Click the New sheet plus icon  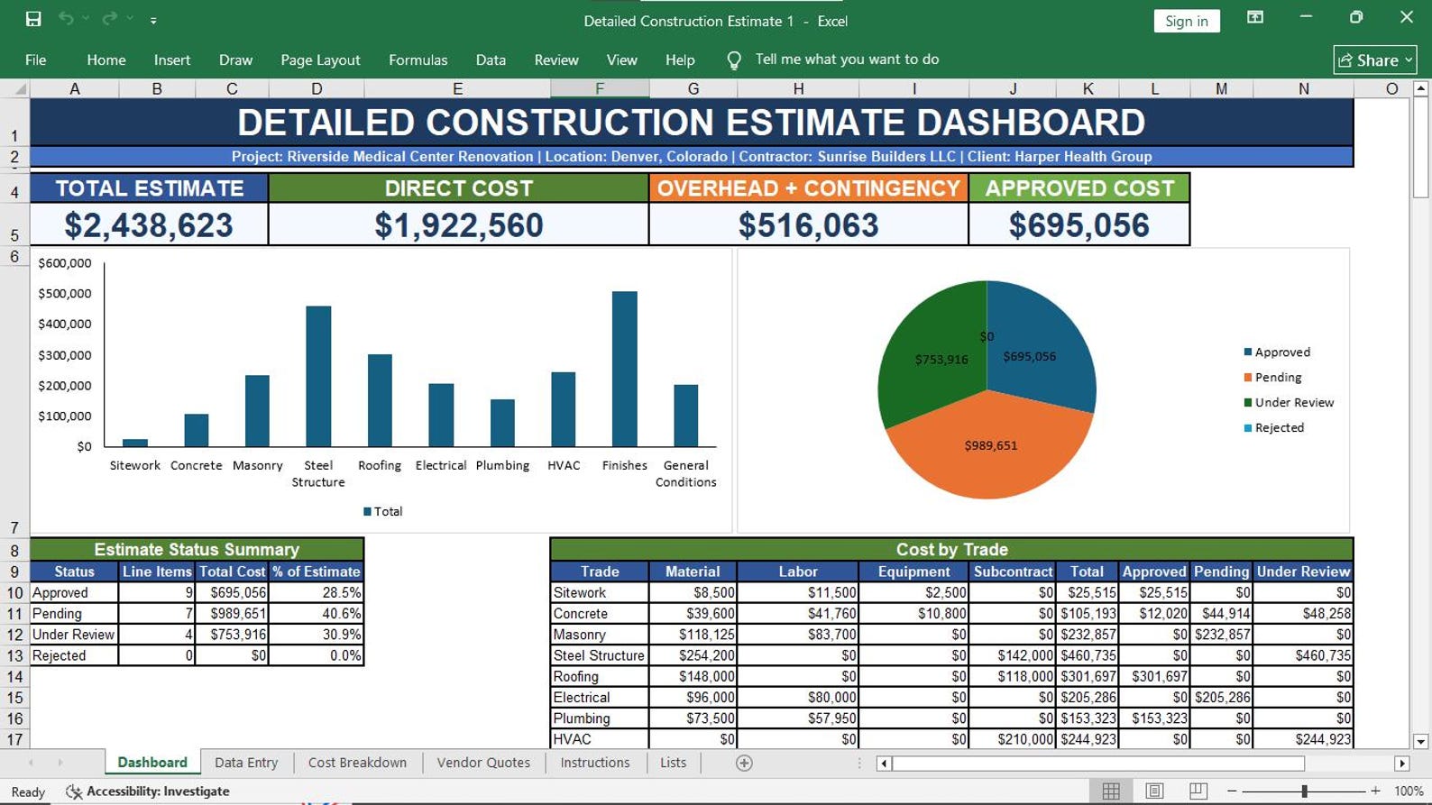point(744,764)
